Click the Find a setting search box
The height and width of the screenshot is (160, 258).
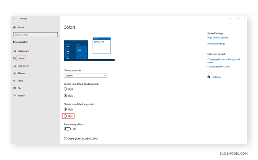coord(35,35)
